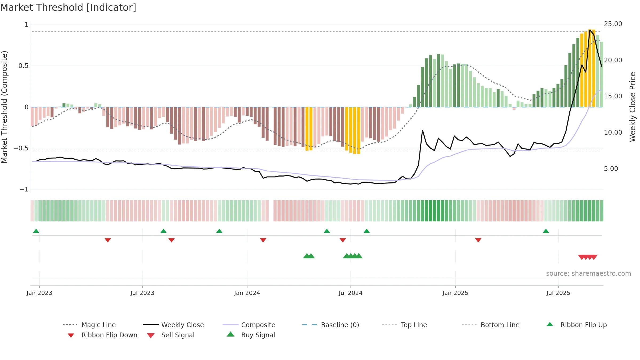Toggle the Composite legend entry
This screenshot has height=360, width=640.
point(249,325)
